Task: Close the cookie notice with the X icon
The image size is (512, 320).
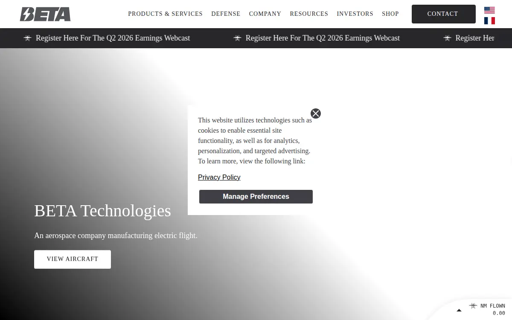Action: 316,113
